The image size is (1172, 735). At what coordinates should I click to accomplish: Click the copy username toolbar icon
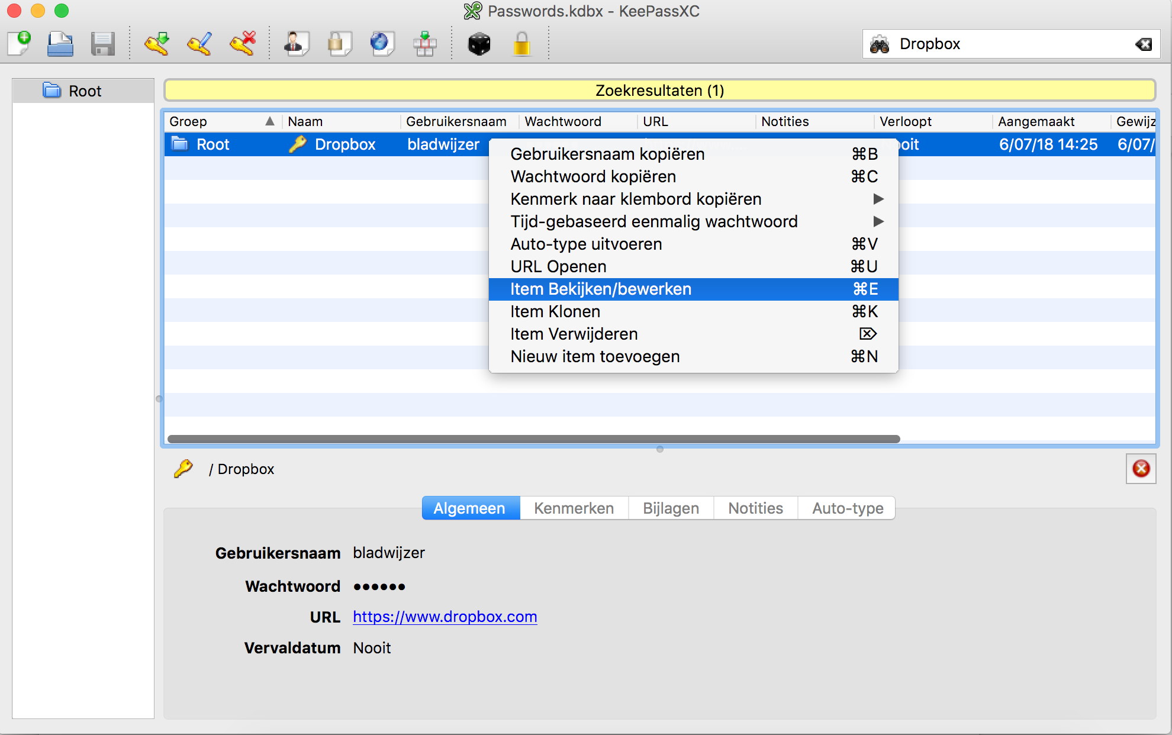tap(296, 44)
